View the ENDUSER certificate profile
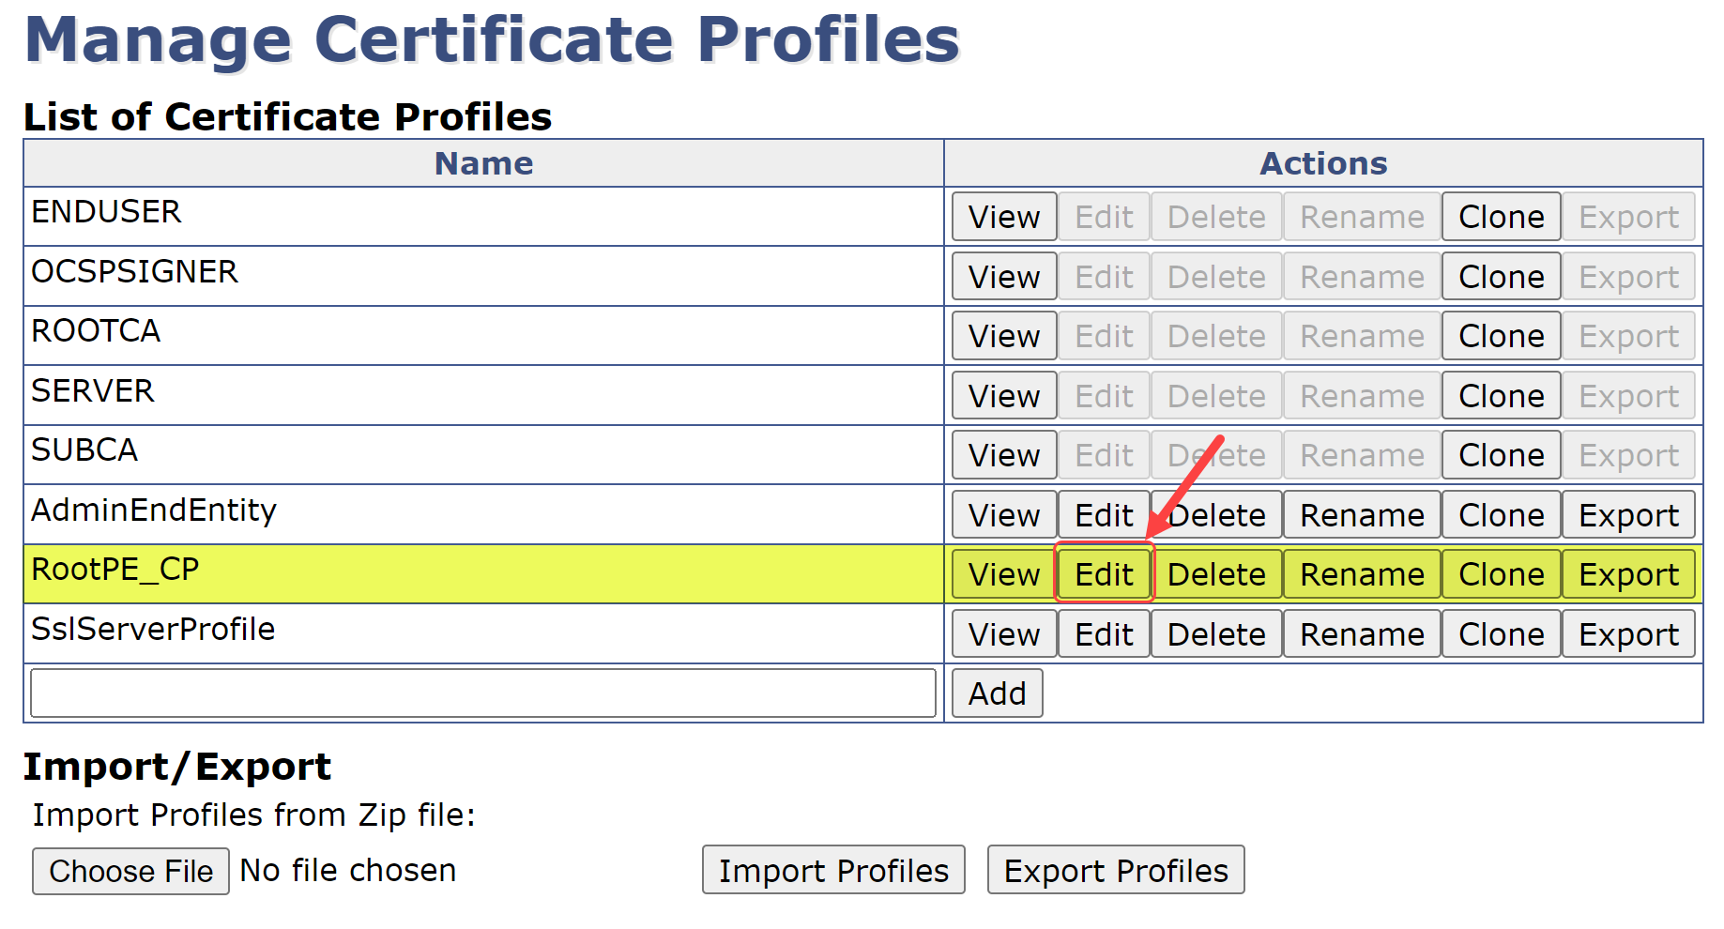1724x929 pixels. coord(1004,217)
